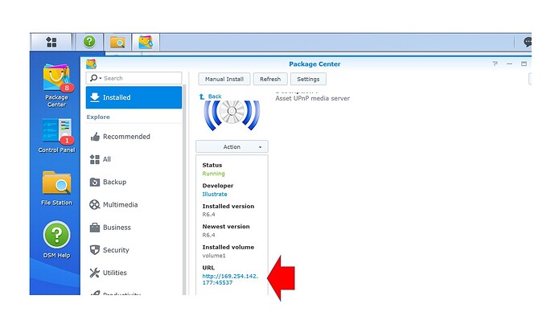This screenshot has width=555, height=312.
Task: Open DSM Help desktop shortcut
Action: [56, 240]
